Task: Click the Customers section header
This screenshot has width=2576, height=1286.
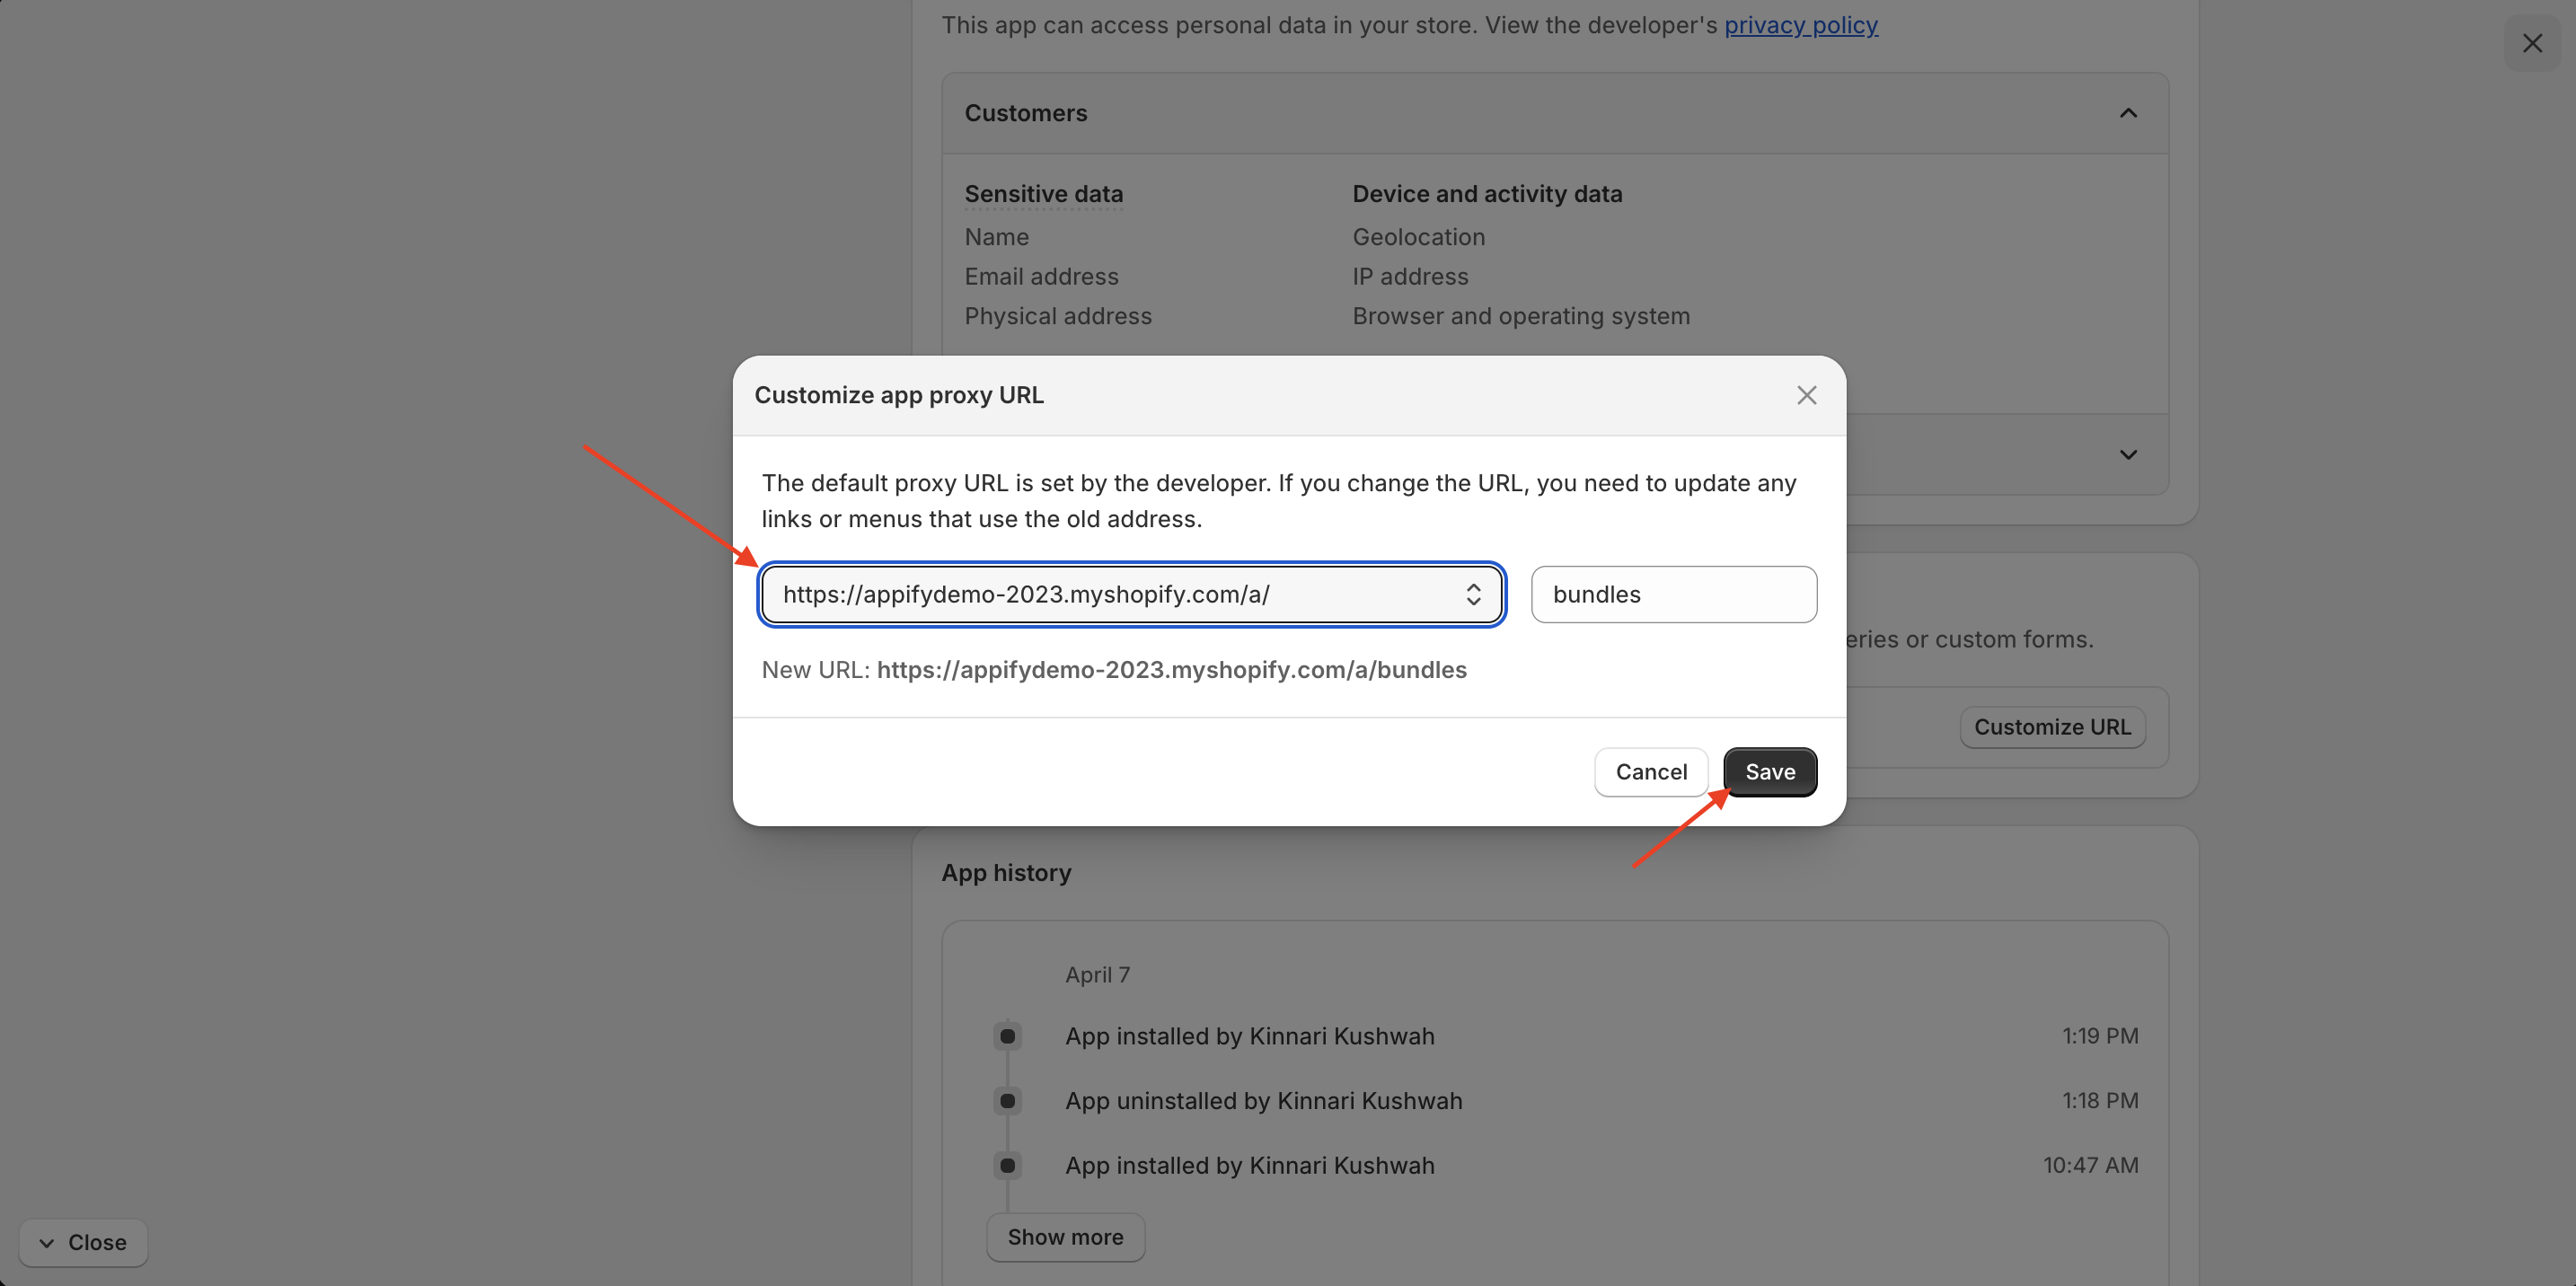Action: pyautogui.click(x=1025, y=113)
